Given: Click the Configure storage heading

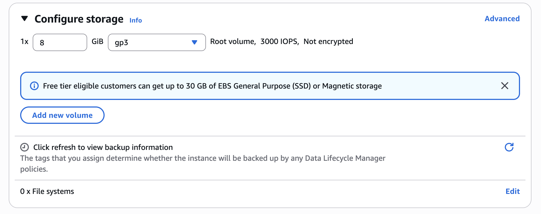Looking at the screenshot, I should click(x=79, y=19).
